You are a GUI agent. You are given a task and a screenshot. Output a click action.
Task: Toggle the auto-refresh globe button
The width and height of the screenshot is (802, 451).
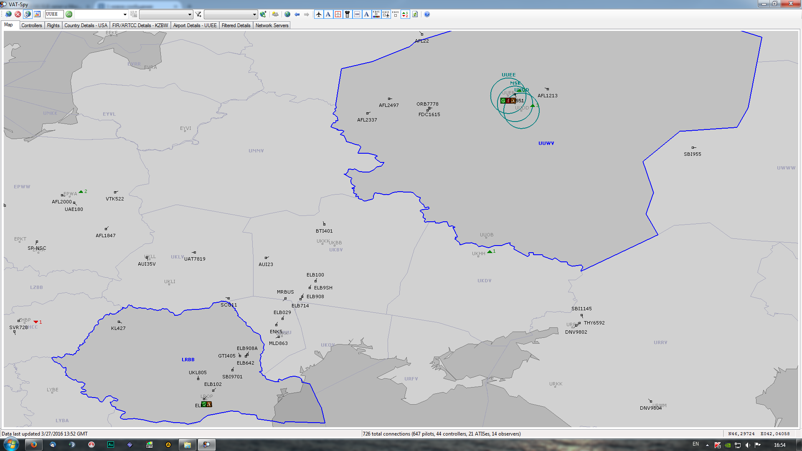28,14
